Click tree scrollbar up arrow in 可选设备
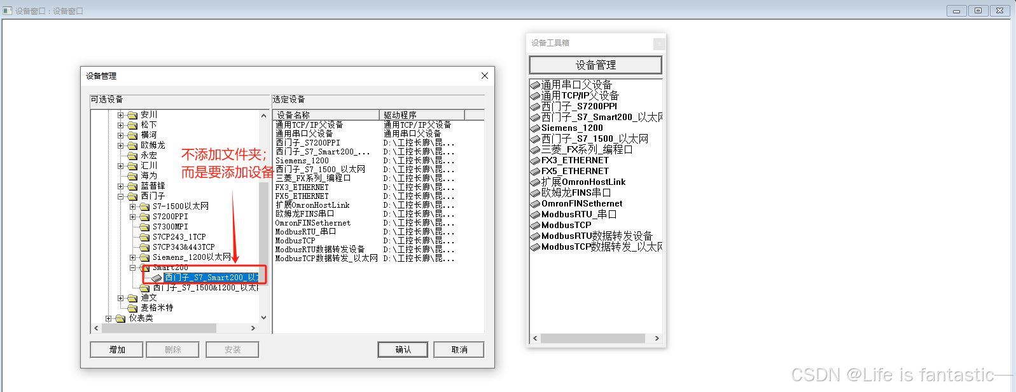The image size is (1016, 392). (263, 116)
